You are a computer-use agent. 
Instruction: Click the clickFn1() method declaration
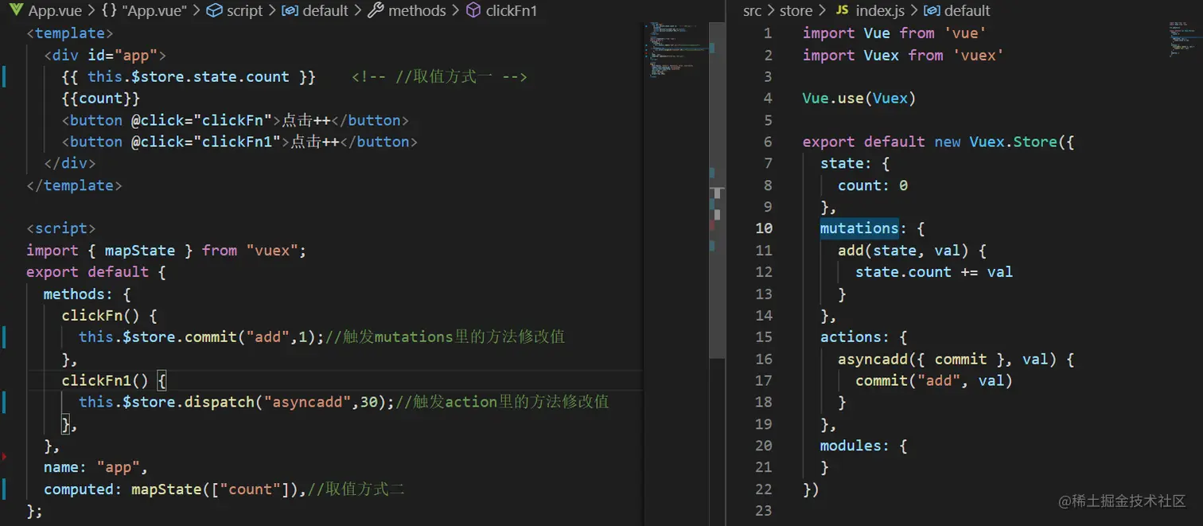tap(114, 380)
